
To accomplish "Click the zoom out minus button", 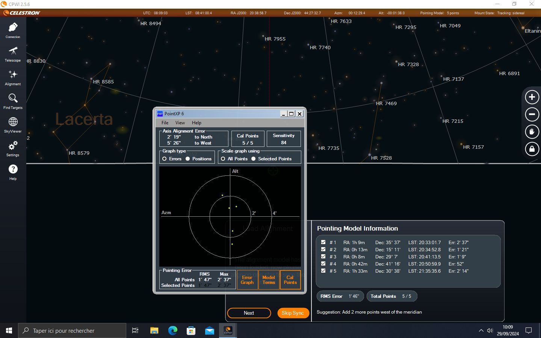I will (532, 115).
